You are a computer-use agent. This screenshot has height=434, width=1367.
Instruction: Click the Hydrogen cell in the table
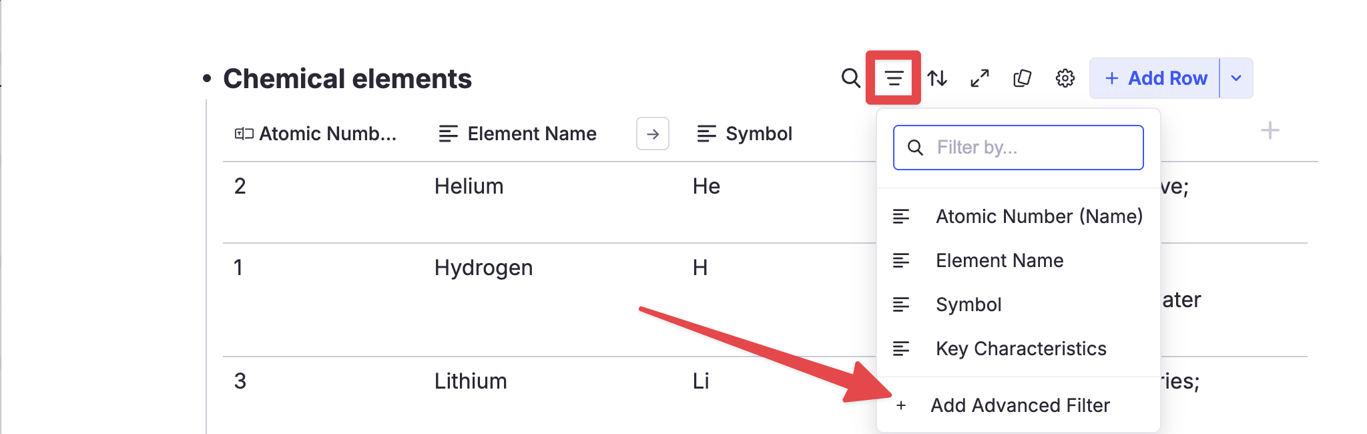pyautogui.click(x=483, y=268)
